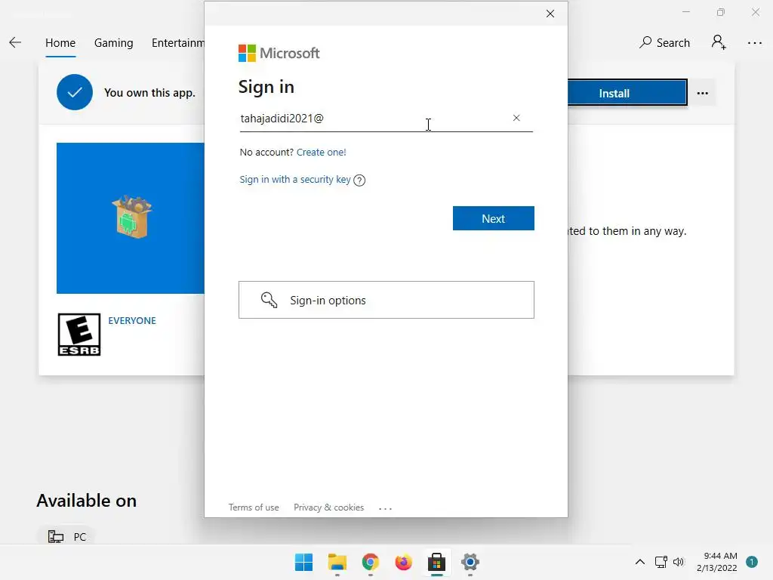Click the Install button

(627, 93)
